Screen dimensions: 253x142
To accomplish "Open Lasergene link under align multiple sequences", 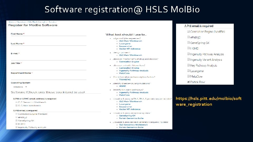I will (125, 43).
